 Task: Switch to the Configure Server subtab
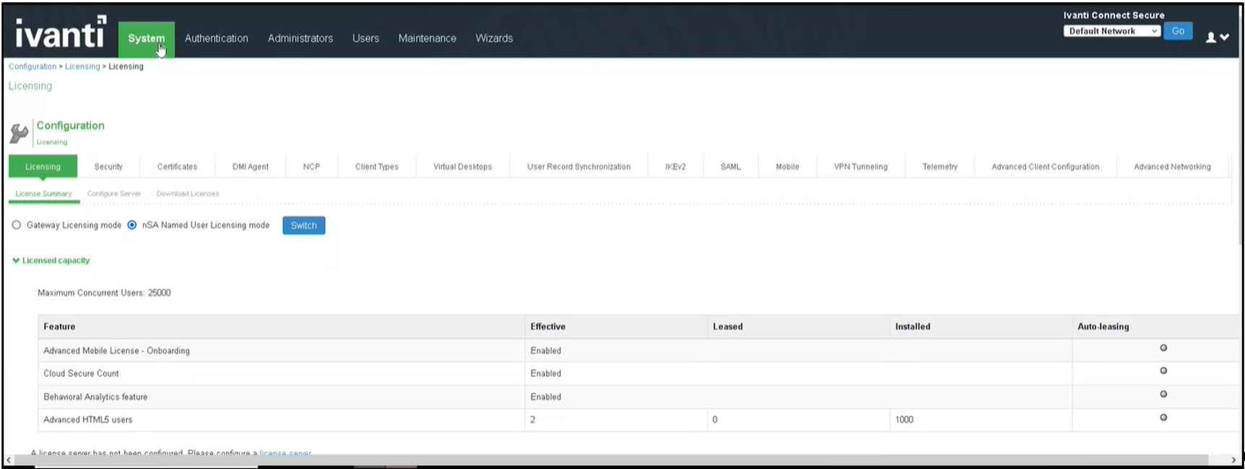pyautogui.click(x=114, y=194)
